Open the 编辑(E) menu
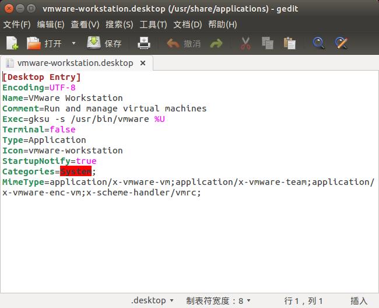This screenshot has height=308, width=379. point(51,24)
